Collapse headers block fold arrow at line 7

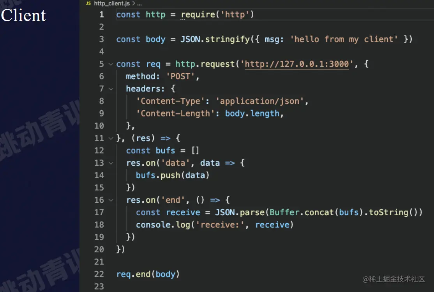click(x=111, y=89)
